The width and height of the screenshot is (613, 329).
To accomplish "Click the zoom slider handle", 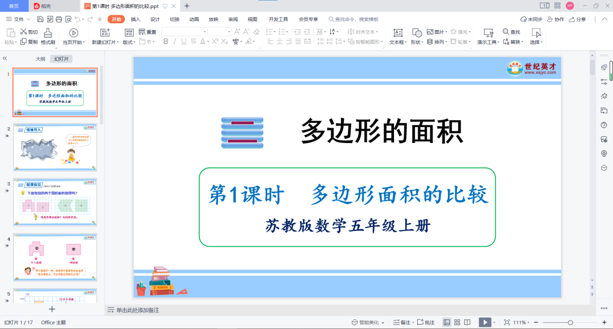I will coord(570,322).
